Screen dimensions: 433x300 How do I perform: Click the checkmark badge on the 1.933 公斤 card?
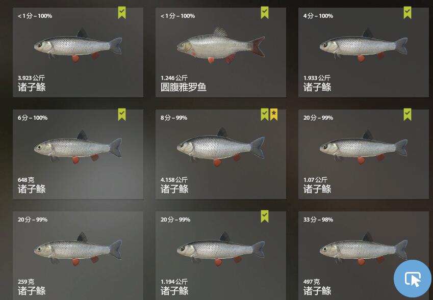(x=407, y=13)
